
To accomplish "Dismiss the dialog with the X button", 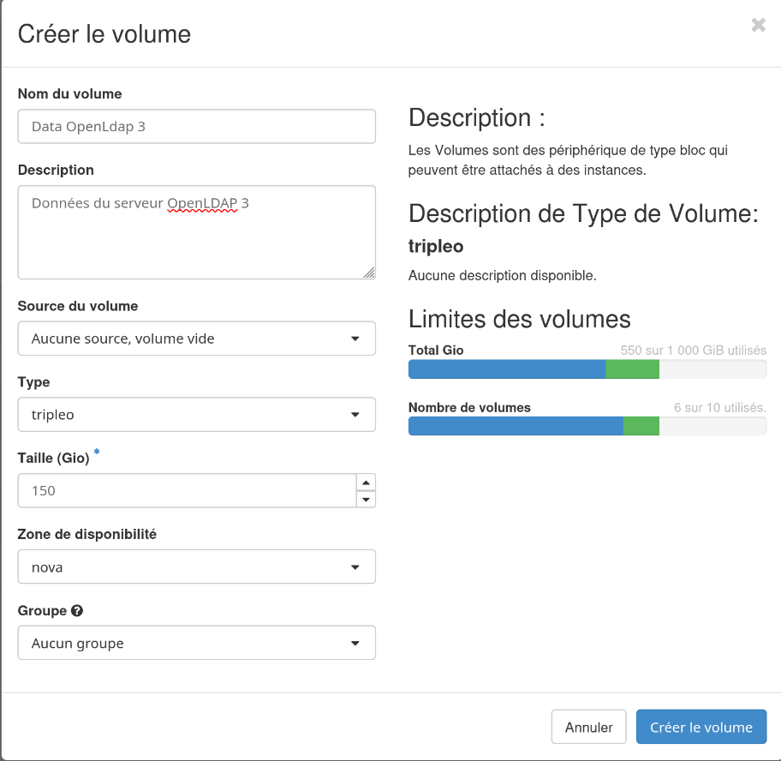I will 758,25.
